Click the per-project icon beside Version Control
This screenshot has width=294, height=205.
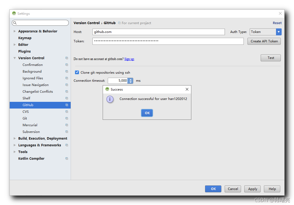67,58
